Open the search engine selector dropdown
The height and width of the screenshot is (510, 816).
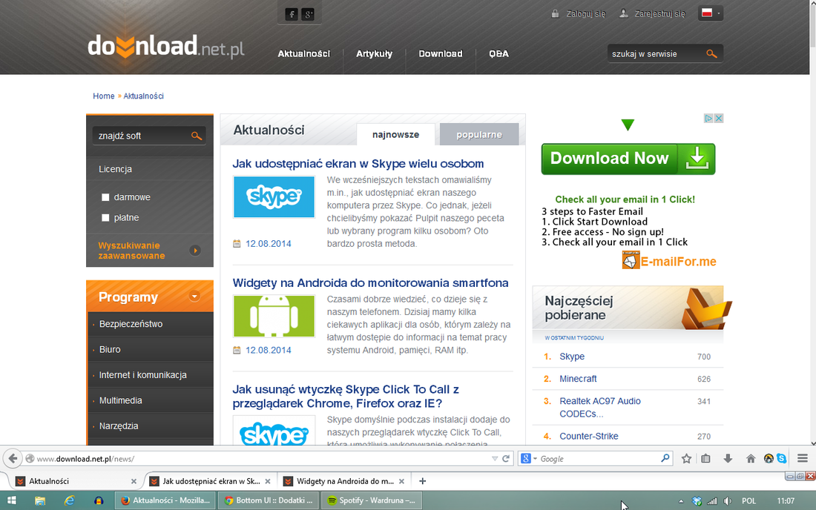tap(529, 459)
